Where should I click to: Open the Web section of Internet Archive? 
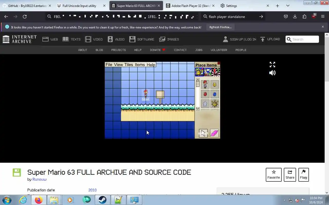(x=50, y=39)
